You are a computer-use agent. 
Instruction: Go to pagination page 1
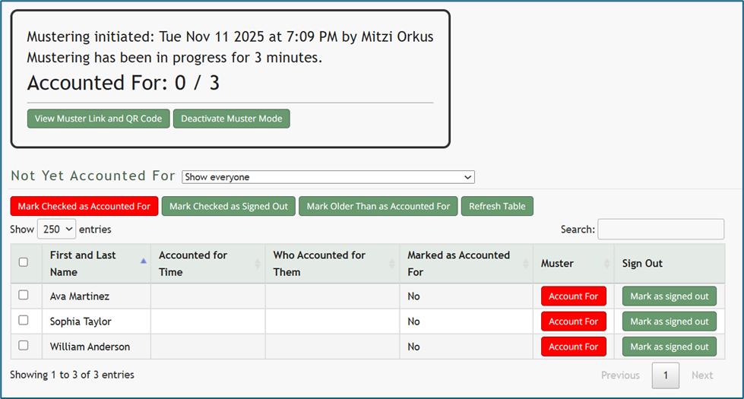(x=666, y=375)
